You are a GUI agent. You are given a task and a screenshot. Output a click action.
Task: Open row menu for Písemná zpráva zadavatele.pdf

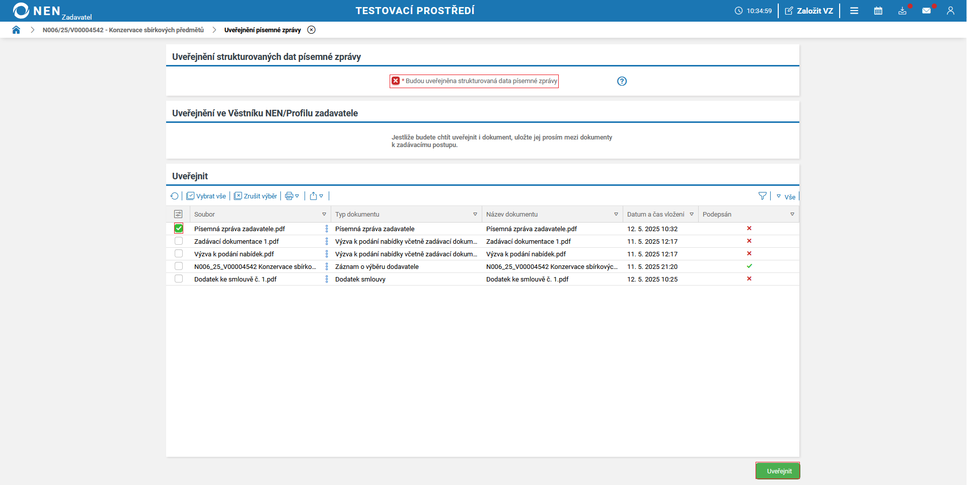[327, 229]
